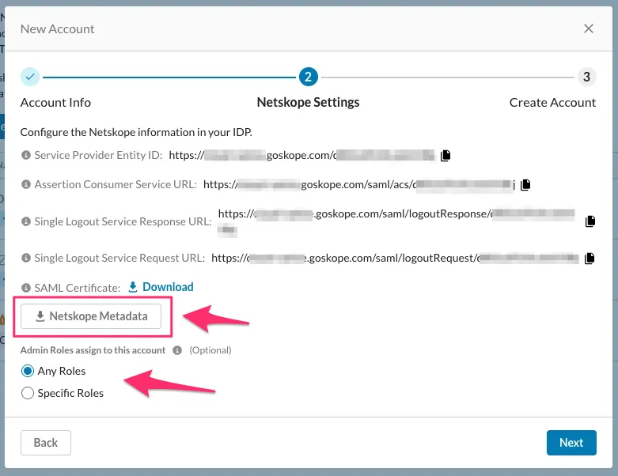Click info icon beside Service Provider Entity ID
618x476 pixels.
coord(26,156)
